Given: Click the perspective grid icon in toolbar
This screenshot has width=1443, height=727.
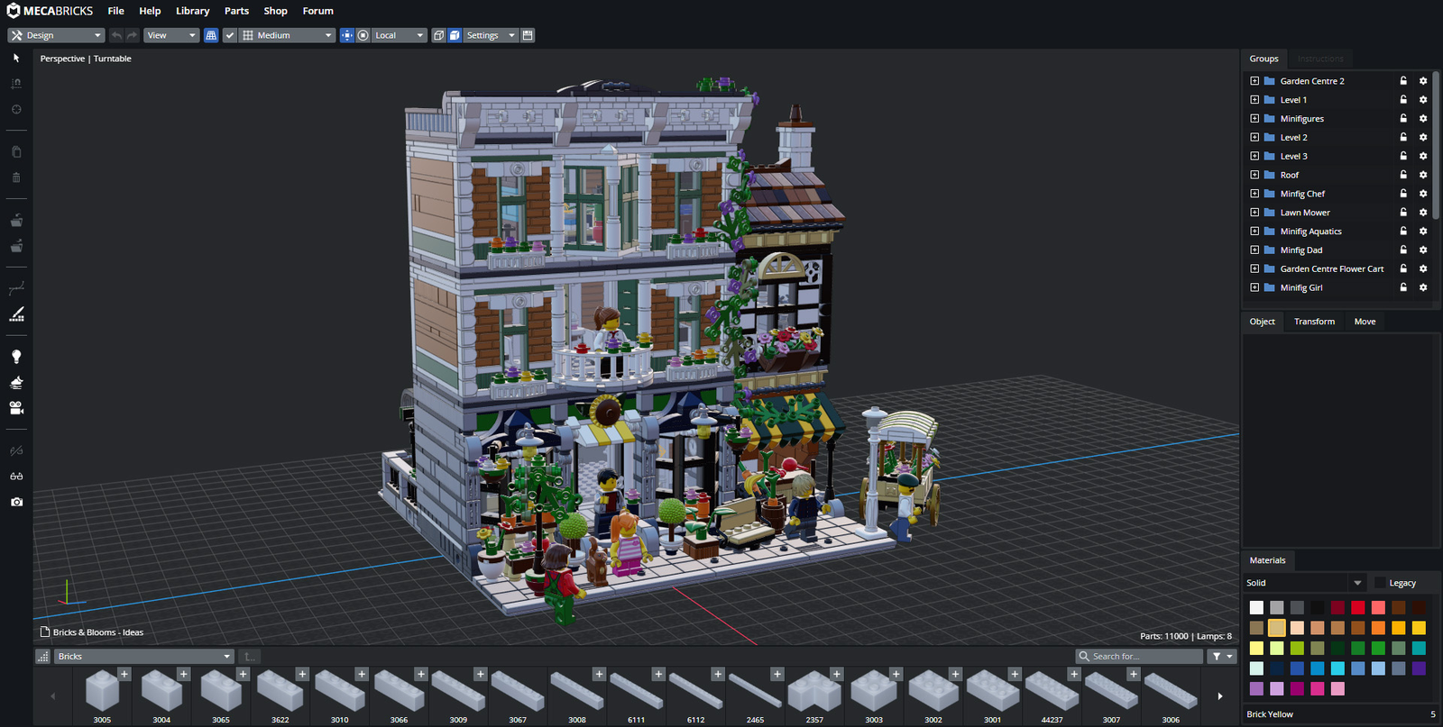Looking at the screenshot, I should [x=211, y=35].
